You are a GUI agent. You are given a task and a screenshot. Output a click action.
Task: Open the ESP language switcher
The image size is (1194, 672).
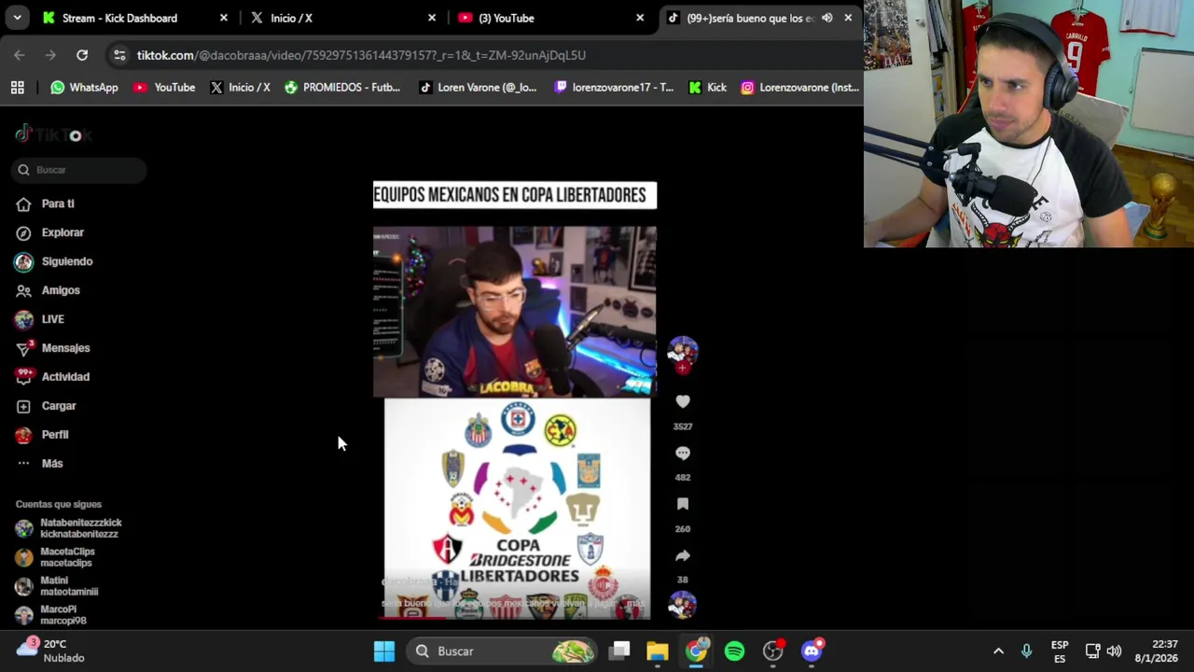(x=1060, y=651)
